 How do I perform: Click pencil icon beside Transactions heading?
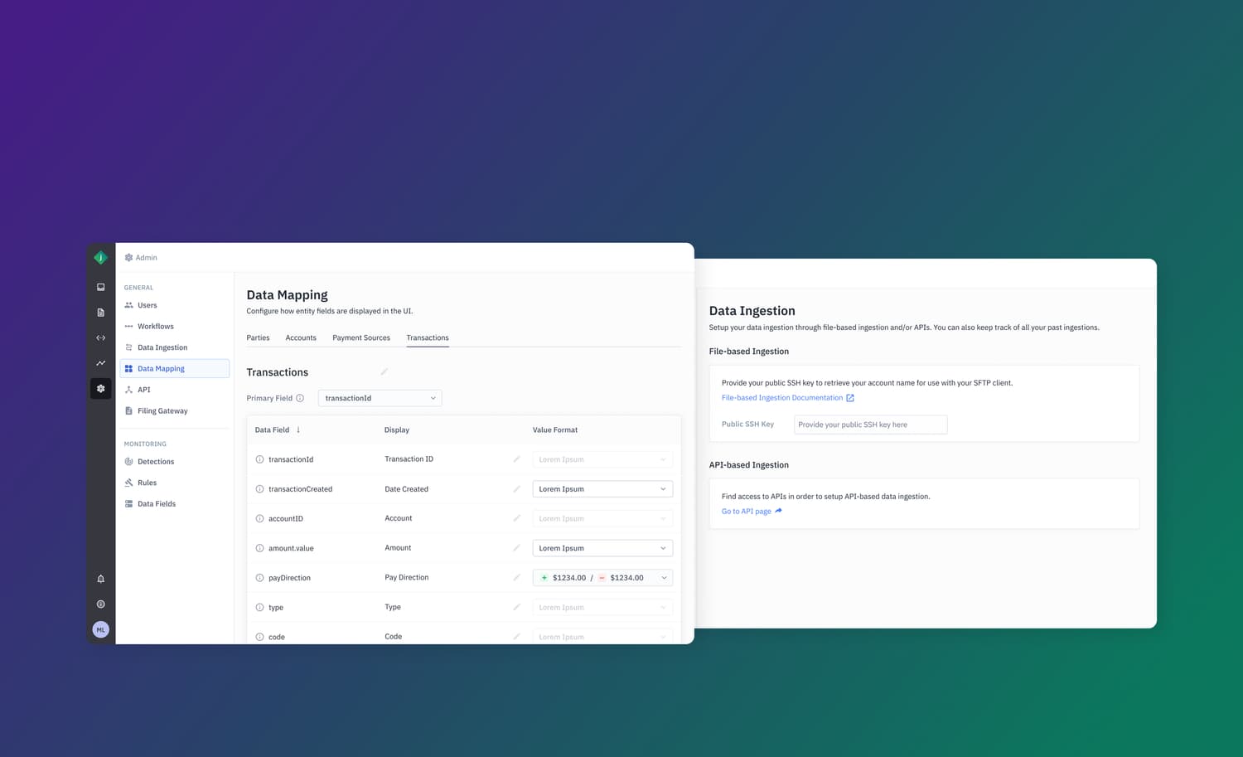point(384,371)
